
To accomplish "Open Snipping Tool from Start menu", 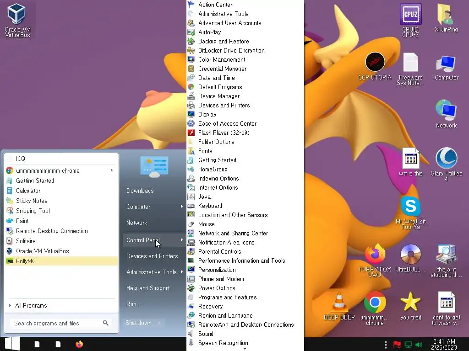I will click(x=62, y=211).
